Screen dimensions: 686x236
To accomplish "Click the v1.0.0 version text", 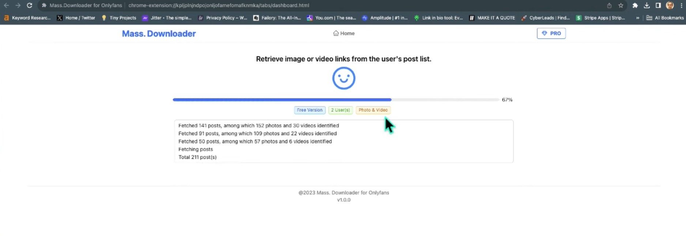I will point(344,200).
